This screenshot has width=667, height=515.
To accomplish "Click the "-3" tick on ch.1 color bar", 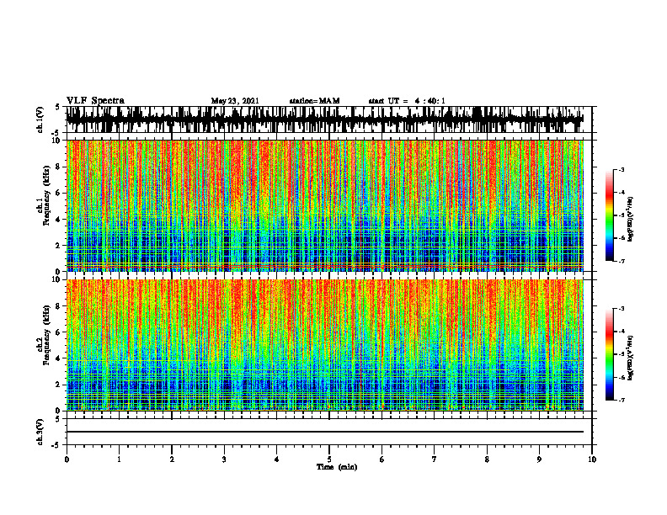I will tap(621, 169).
